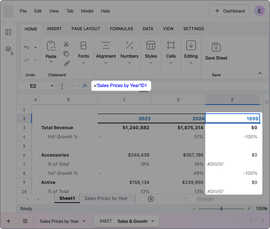Open the cell name box dropdown arrow
This screenshot has width=270, height=229.
click(52, 86)
